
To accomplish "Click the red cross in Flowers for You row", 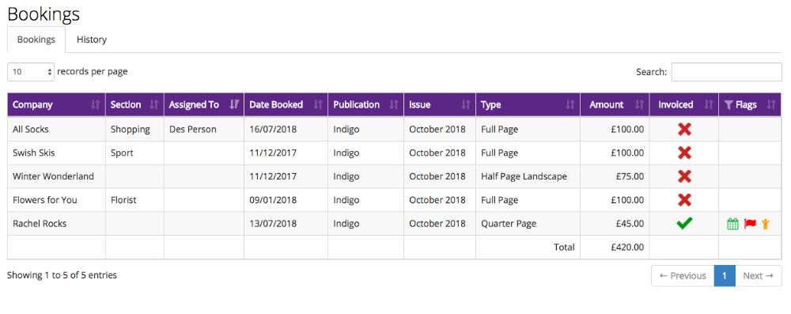I will (x=684, y=200).
